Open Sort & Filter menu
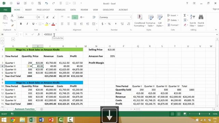 (x=193, y=20)
